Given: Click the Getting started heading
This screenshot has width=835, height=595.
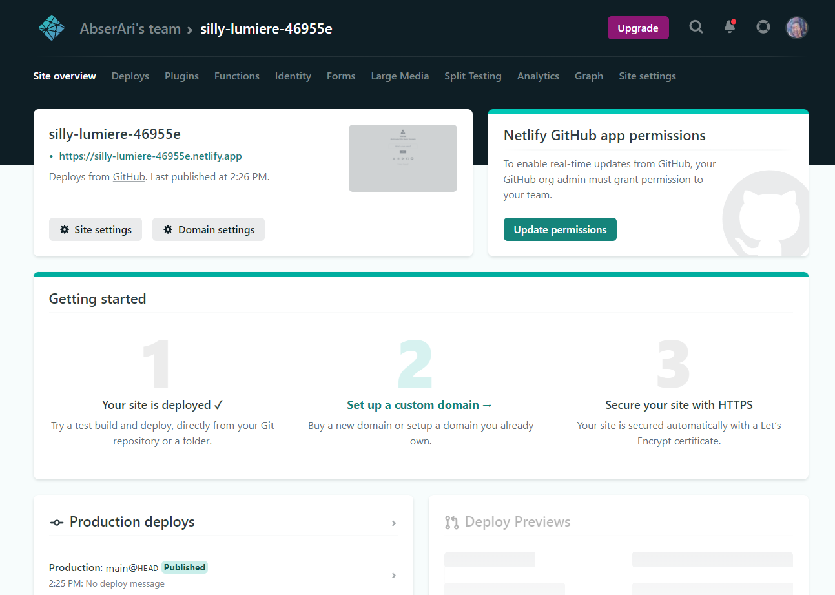Looking at the screenshot, I should click(98, 298).
